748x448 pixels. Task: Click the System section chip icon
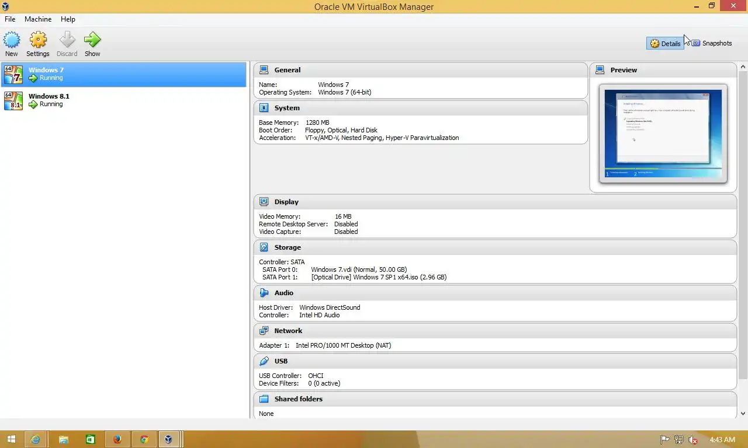pyautogui.click(x=264, y=108)
